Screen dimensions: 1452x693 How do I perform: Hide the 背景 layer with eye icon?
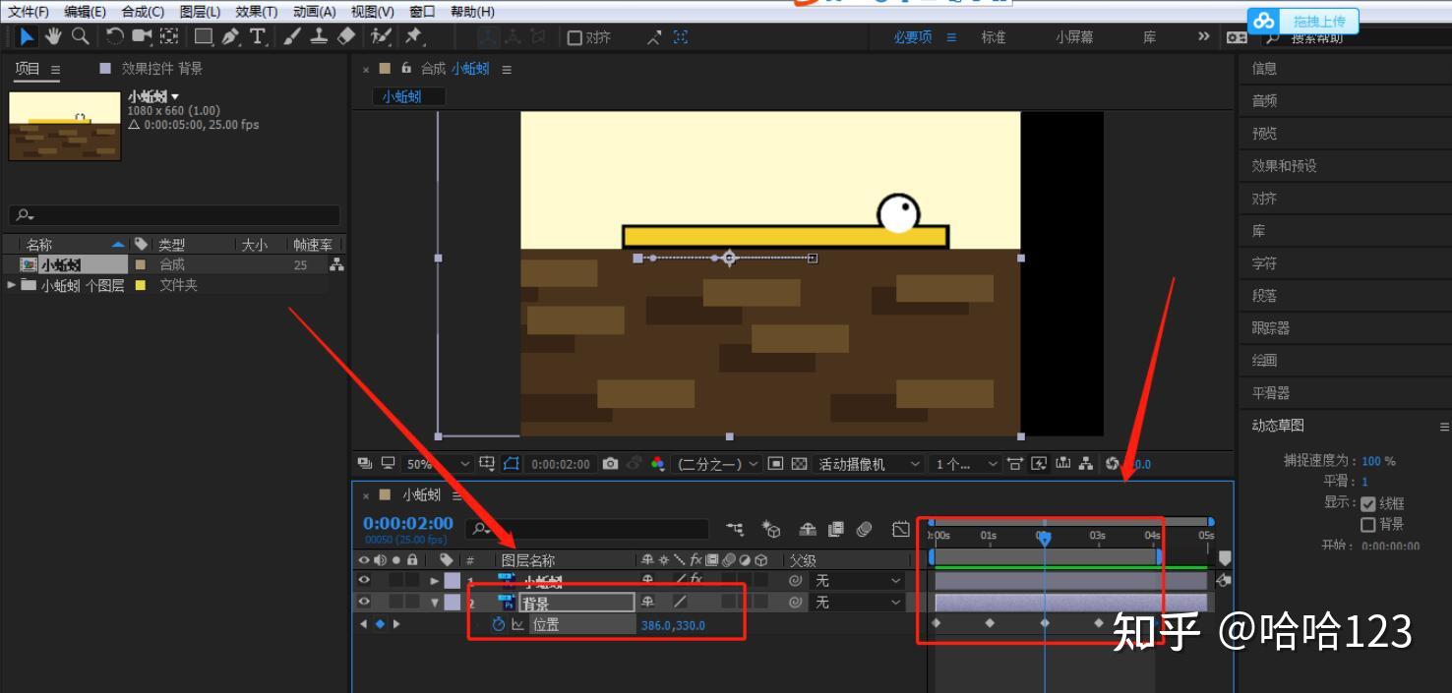tap(364, 602)
